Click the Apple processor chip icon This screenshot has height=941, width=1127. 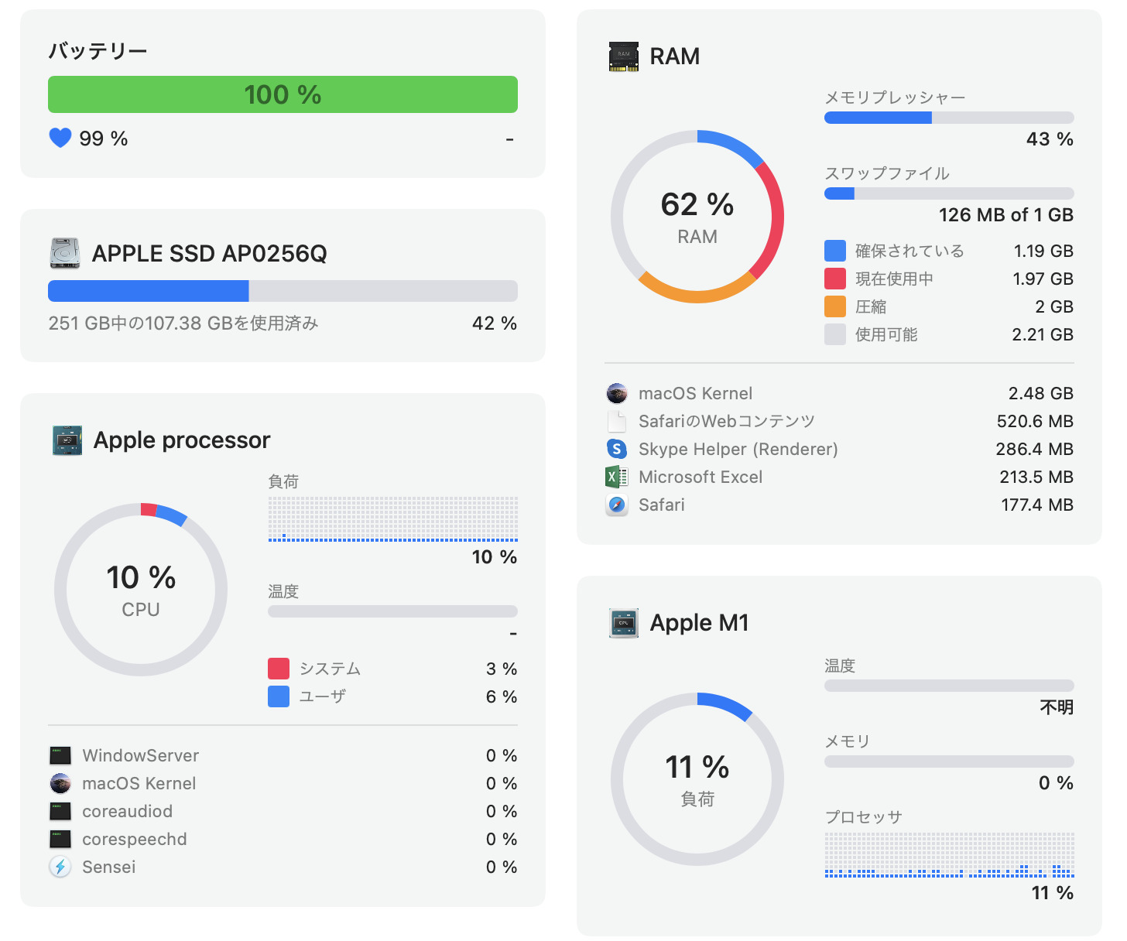click(67, 440)
